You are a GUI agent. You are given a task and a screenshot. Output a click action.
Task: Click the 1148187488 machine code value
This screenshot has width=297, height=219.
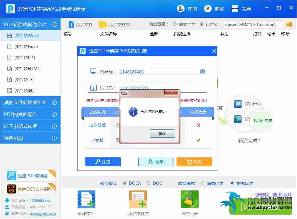[132, 72]
